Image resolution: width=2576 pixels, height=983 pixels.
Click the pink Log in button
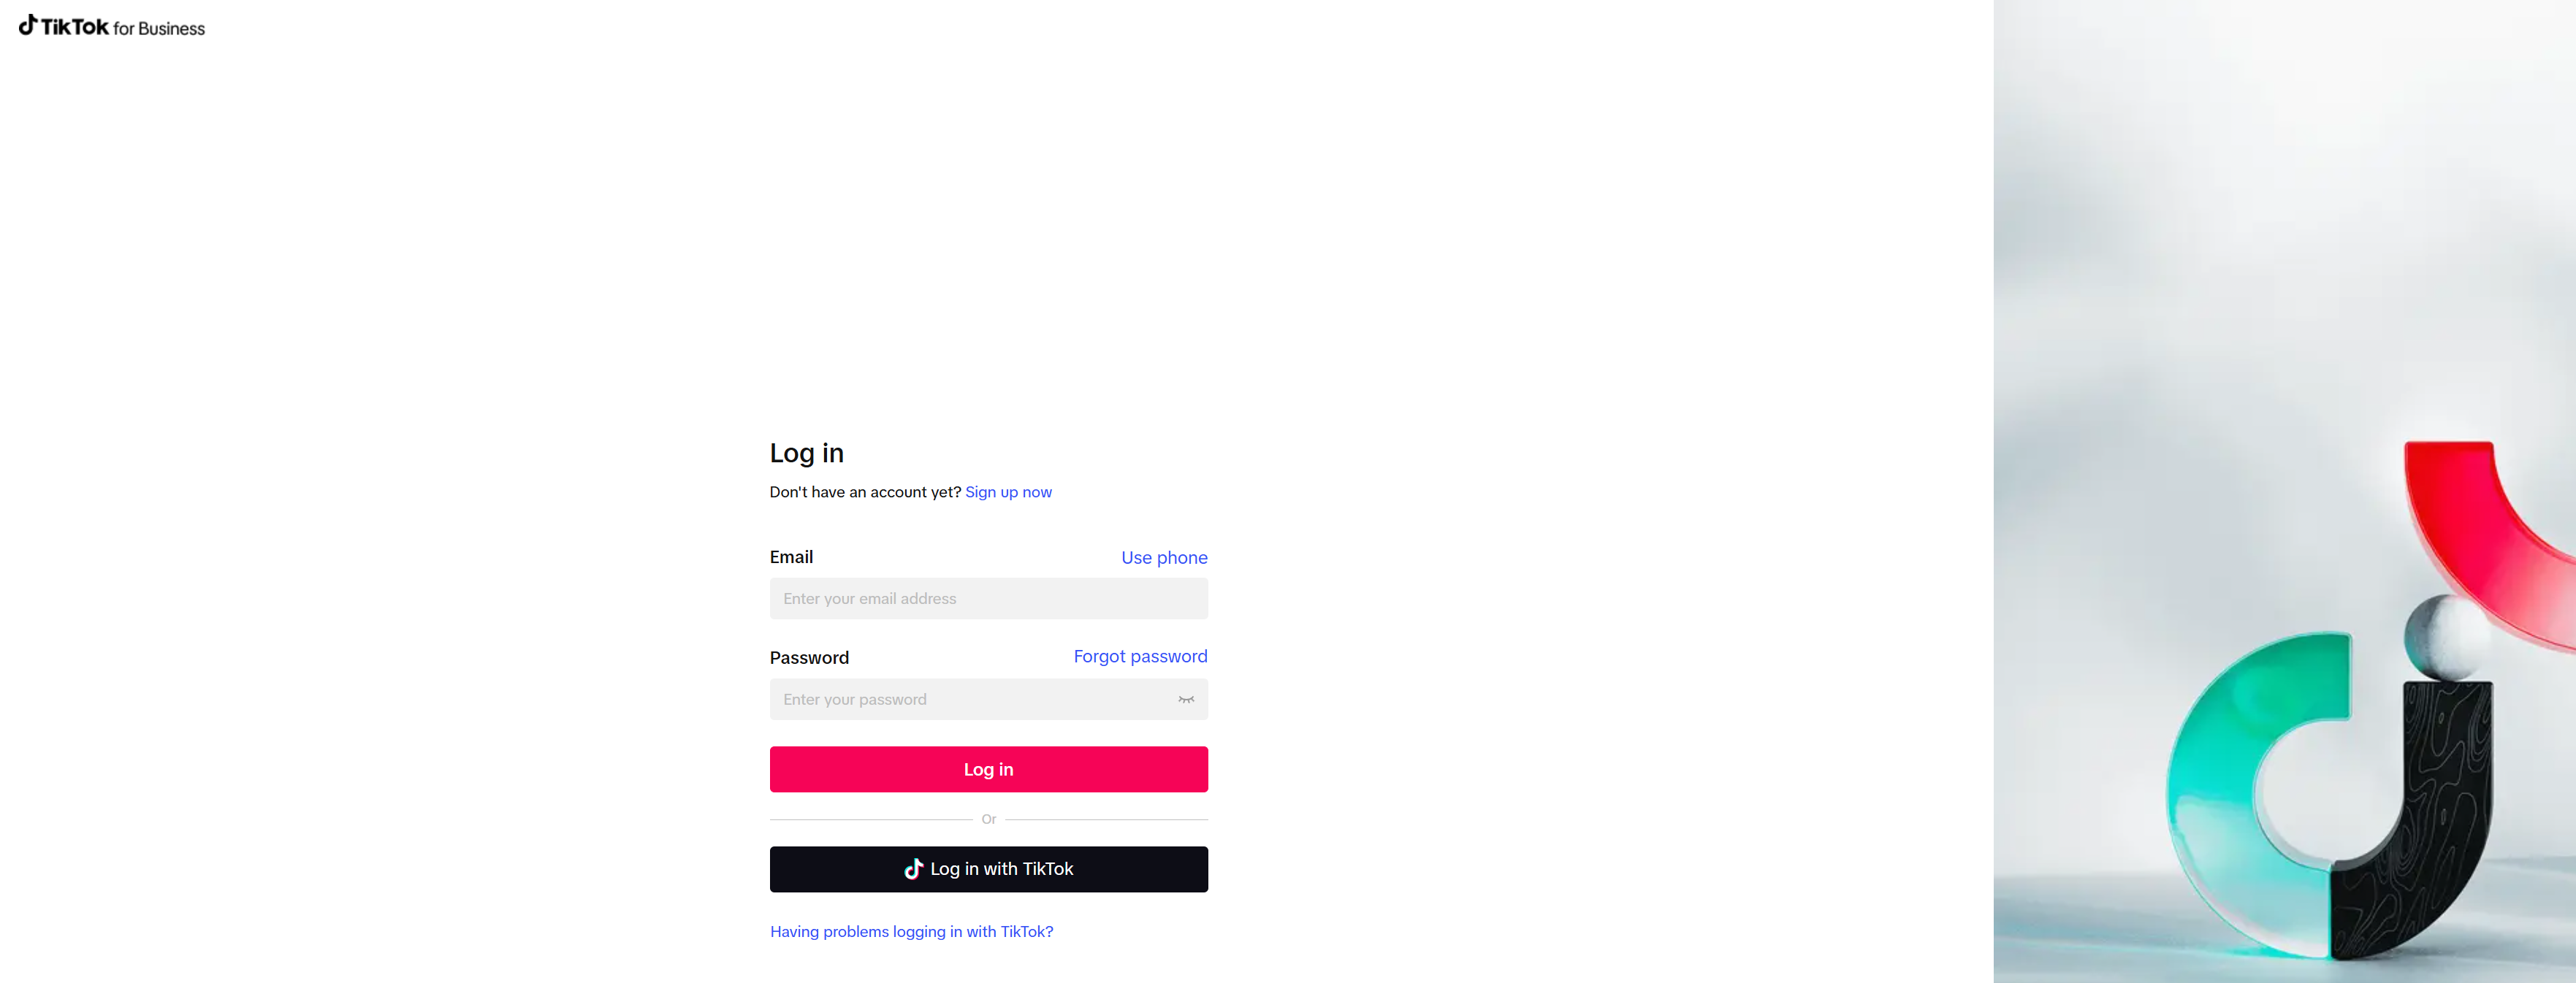pyautogui.click(x=988, y=769)
